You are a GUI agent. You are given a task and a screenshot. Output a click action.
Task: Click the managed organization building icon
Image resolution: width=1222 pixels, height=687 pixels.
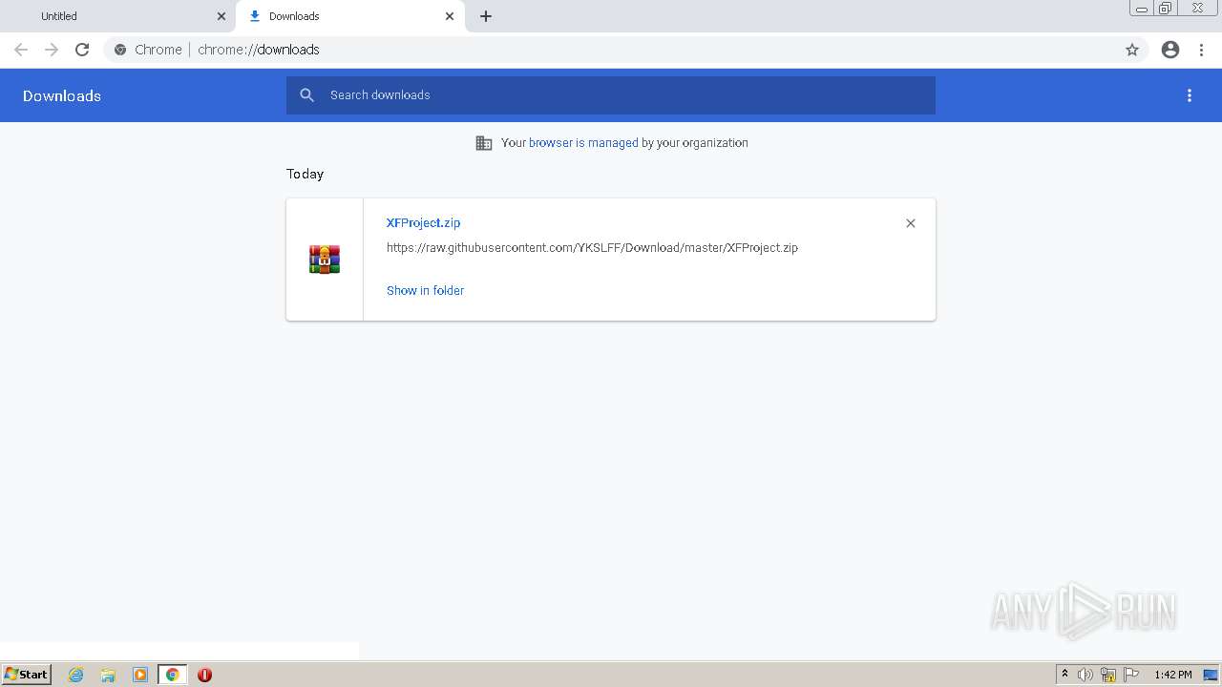click(484, 143)
